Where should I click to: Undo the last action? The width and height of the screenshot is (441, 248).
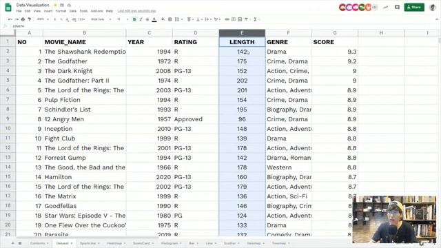click(10, 19)
